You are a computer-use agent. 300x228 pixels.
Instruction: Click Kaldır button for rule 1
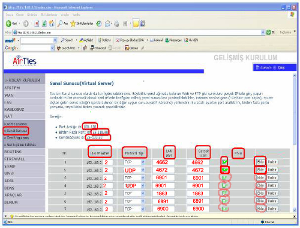click(272, 162)
